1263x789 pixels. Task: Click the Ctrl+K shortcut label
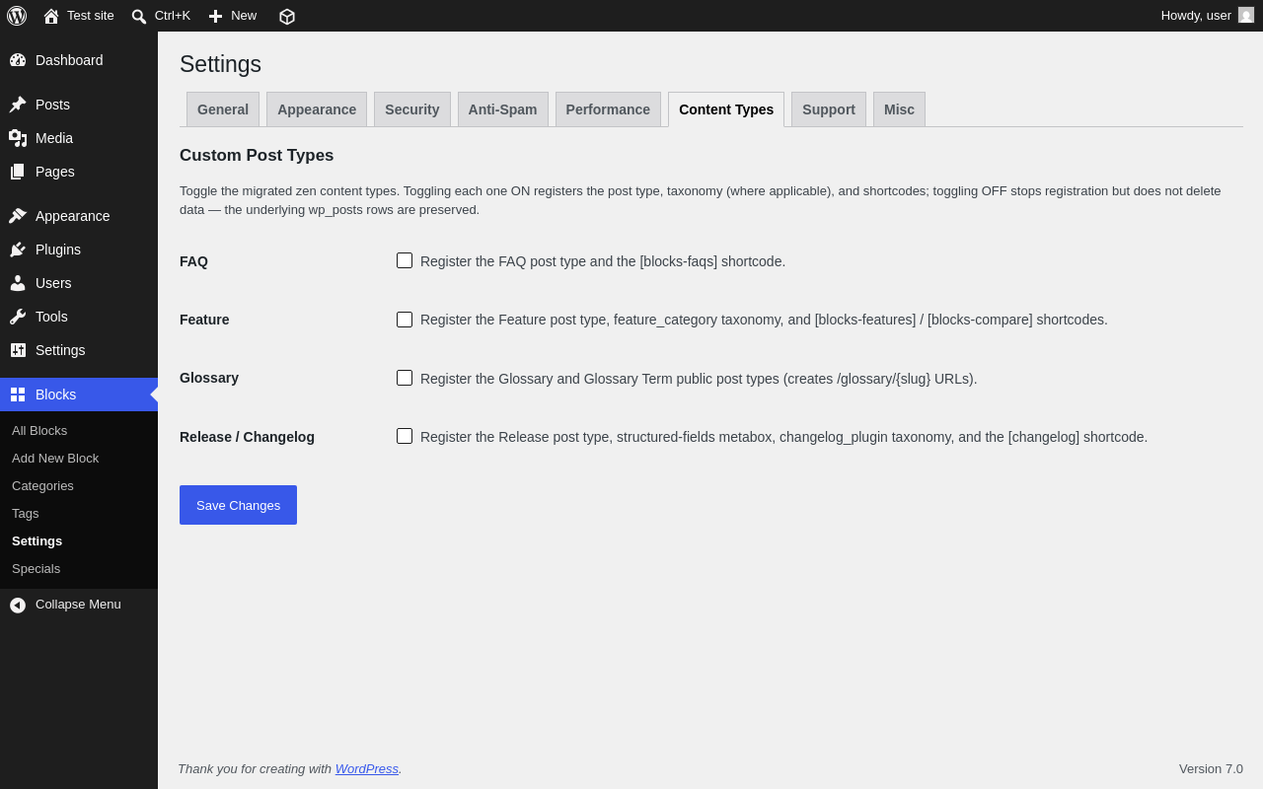[x=173, y=16]
